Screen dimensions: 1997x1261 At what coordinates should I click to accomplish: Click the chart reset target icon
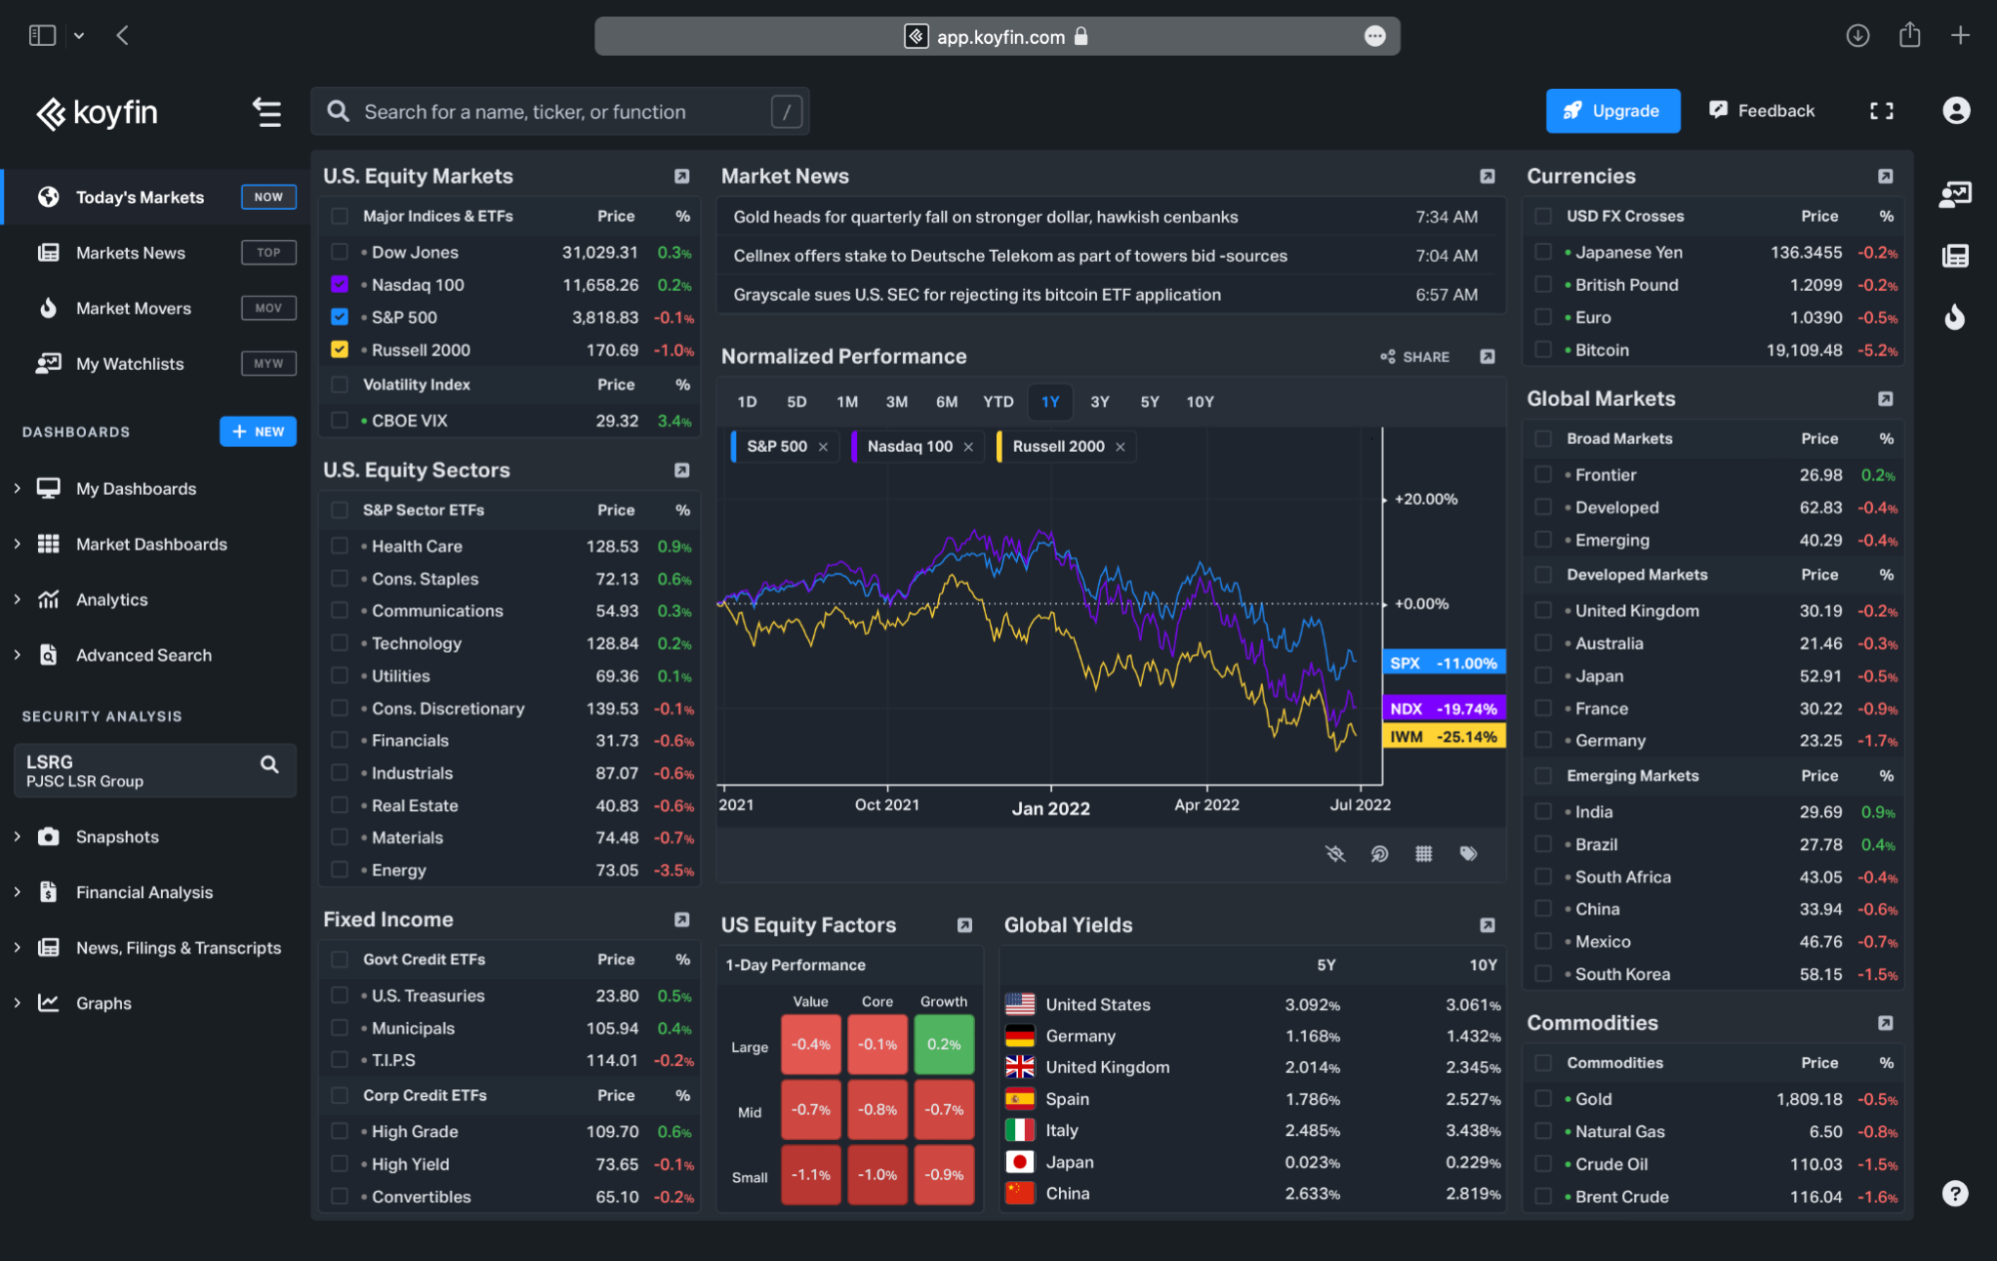click(1379, 853)
